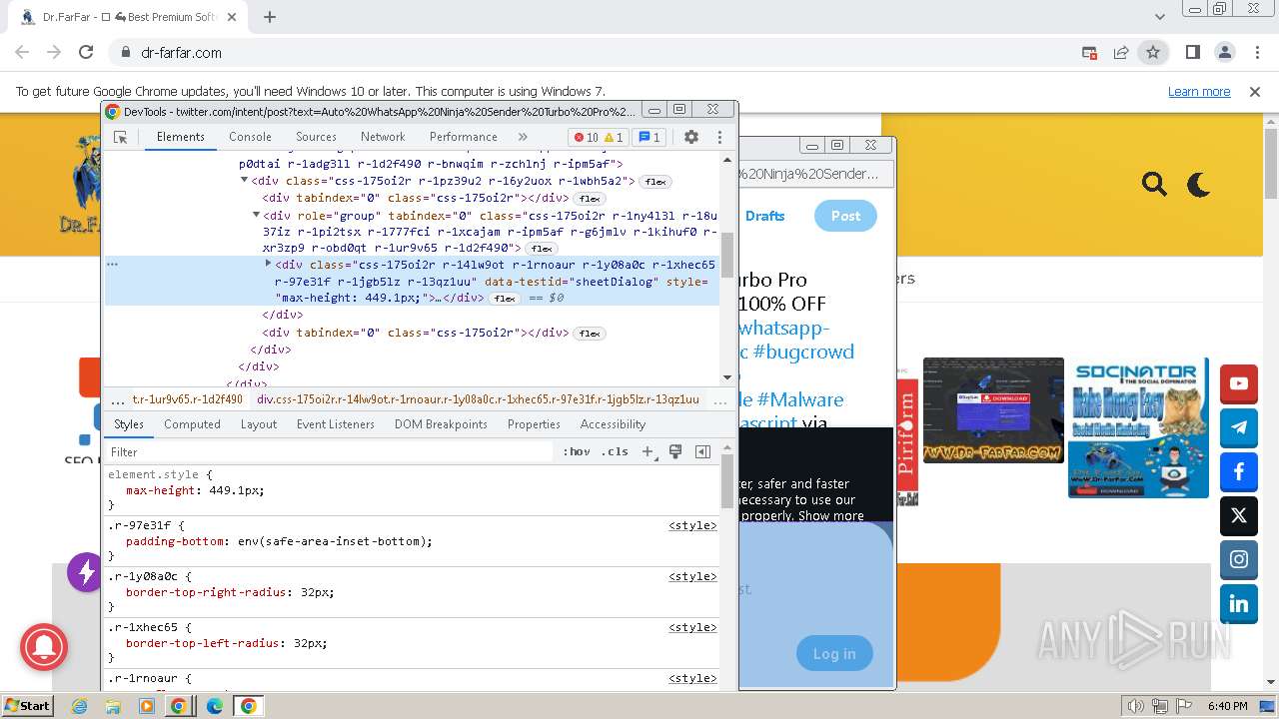
Task: Switch to the Console tab
Action: click(x=250, y=137)
